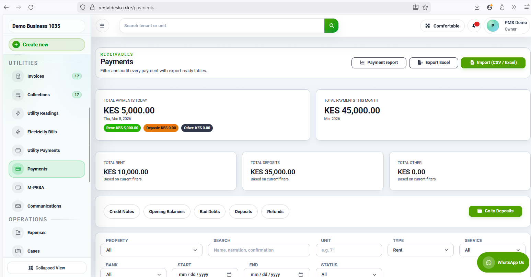
Task: Open the Bad Debts tab
Action: tap(209, 211)
